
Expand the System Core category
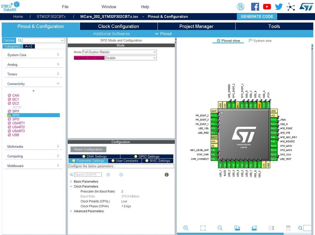(33, 55)
